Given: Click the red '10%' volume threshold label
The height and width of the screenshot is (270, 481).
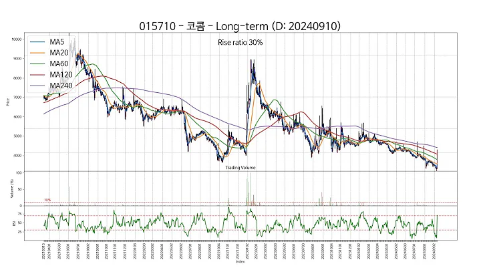Looking at the screenshot, I should click(47, 200).
